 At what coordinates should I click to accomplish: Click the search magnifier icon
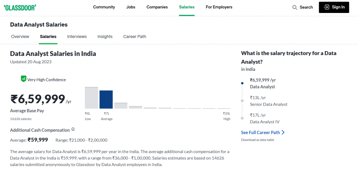pyautogui.click(x=295, y=7)
